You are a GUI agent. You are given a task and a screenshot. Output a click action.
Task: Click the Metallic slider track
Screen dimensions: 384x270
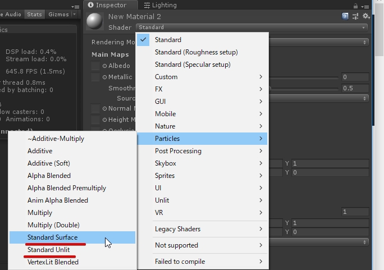(x=304, y=77)
